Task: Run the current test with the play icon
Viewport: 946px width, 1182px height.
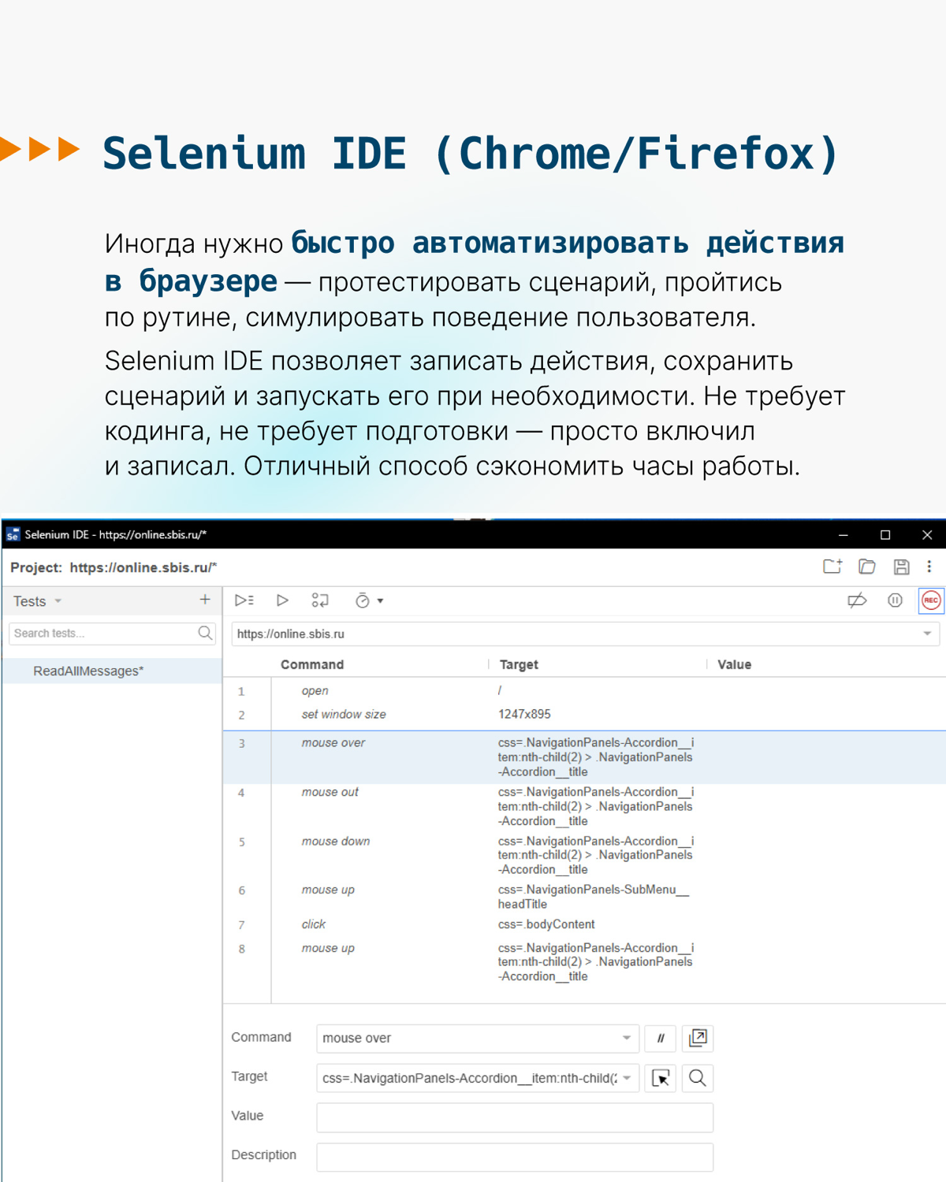Action: click(x=282, y=600)
